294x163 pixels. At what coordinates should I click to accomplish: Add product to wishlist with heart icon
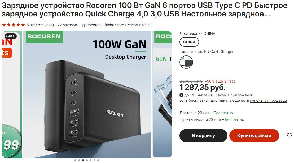pyautogui.click(x=289, y=135)
